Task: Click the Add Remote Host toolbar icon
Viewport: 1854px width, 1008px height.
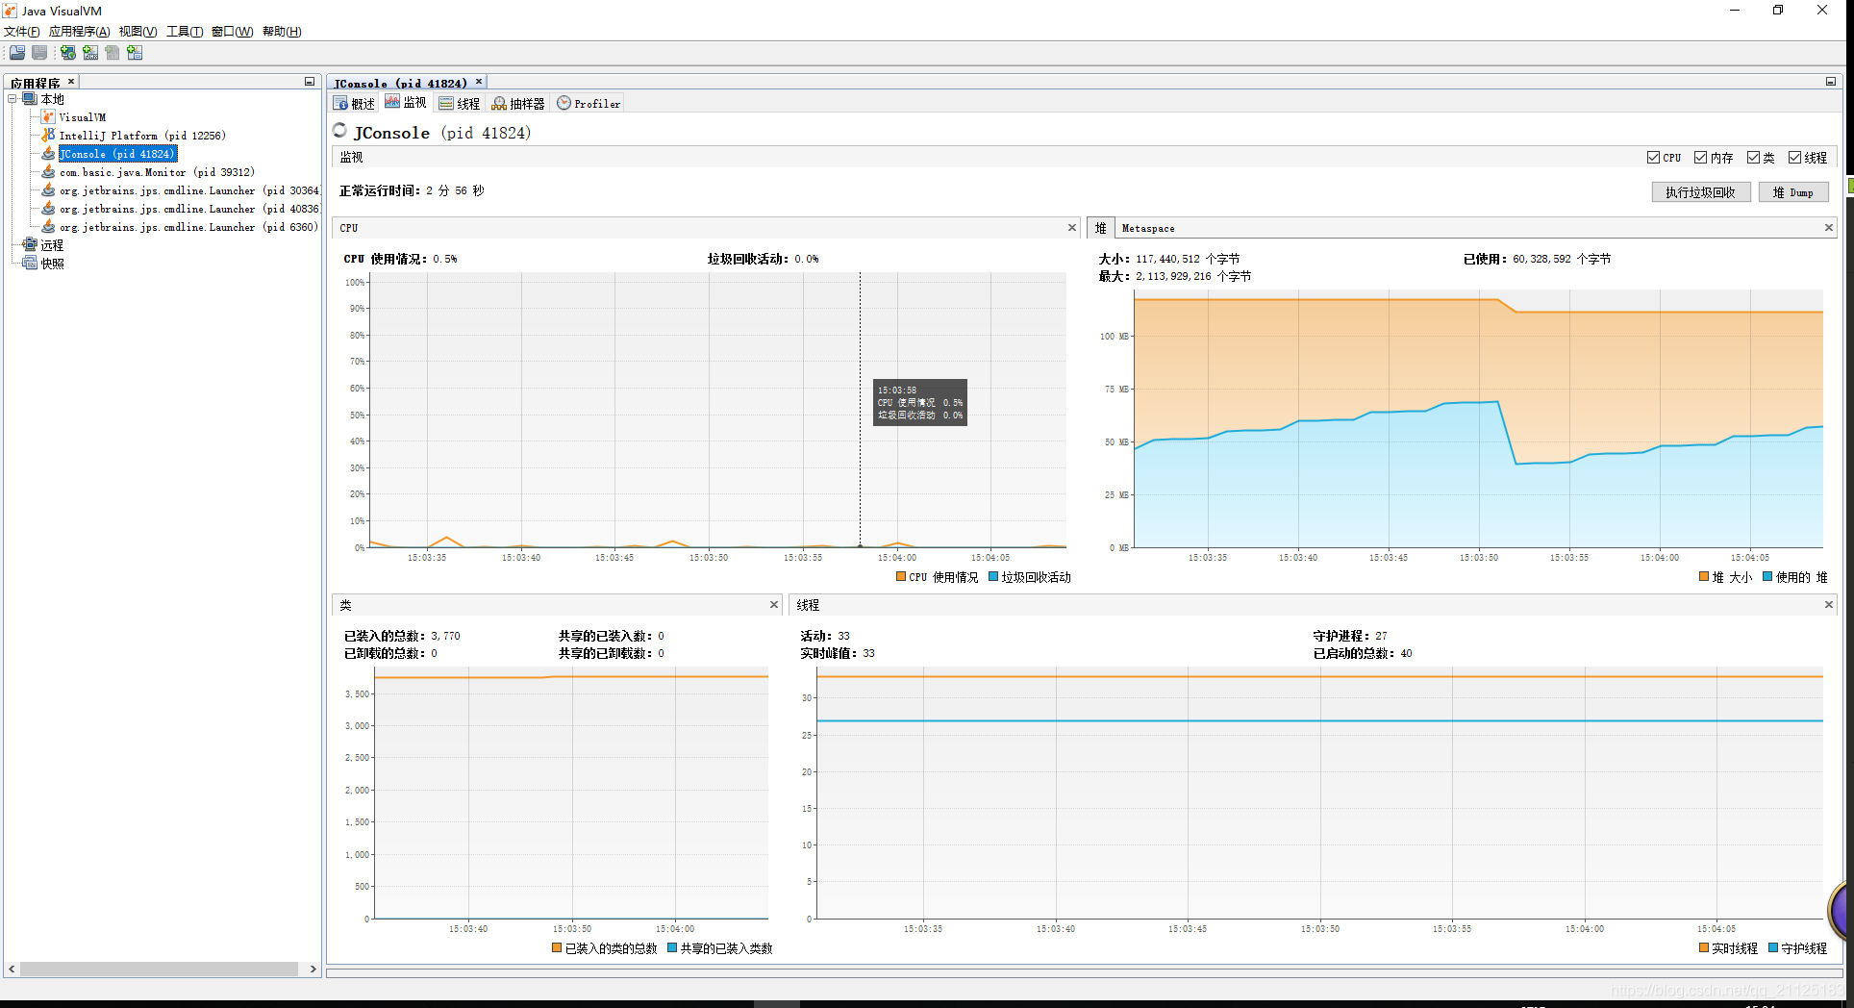Action: [68, 53]
